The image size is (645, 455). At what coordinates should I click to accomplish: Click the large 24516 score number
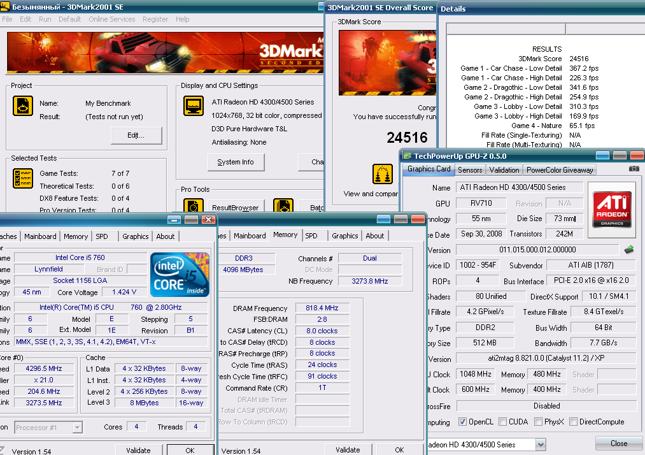point(408,138)
